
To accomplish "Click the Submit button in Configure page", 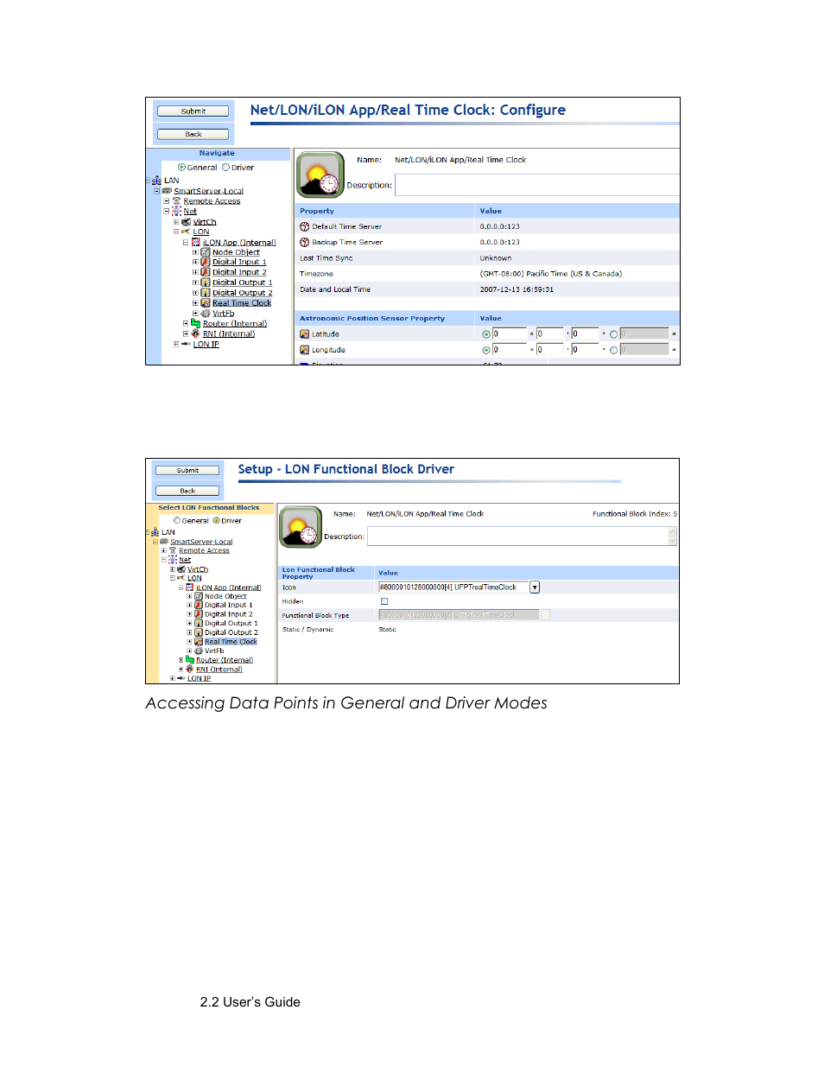I will pyautogui.click(x=193, y=111).
